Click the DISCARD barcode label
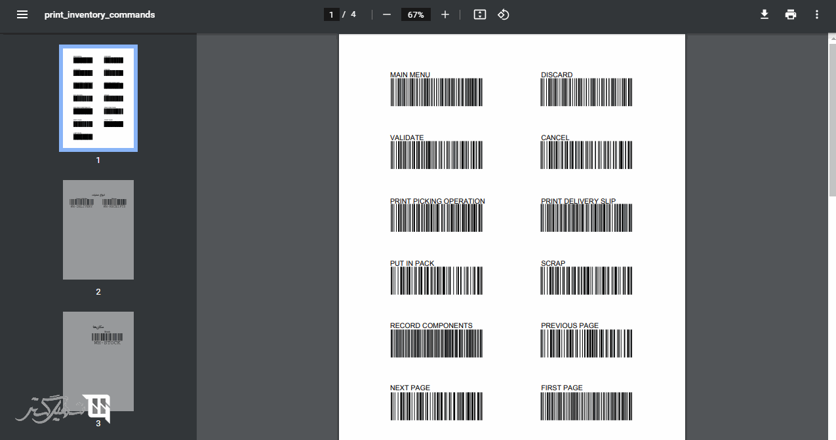Viewport: 836px width, 440px height. tap(557, 75)
